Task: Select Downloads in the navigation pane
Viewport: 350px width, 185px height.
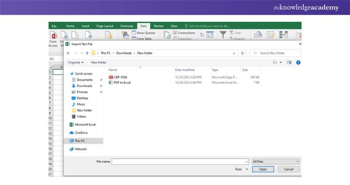Action: coord(84,86)
